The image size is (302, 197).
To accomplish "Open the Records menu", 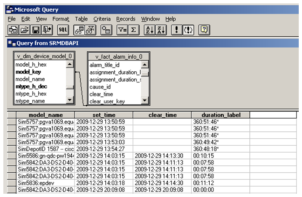I will (x=126, y=19).
